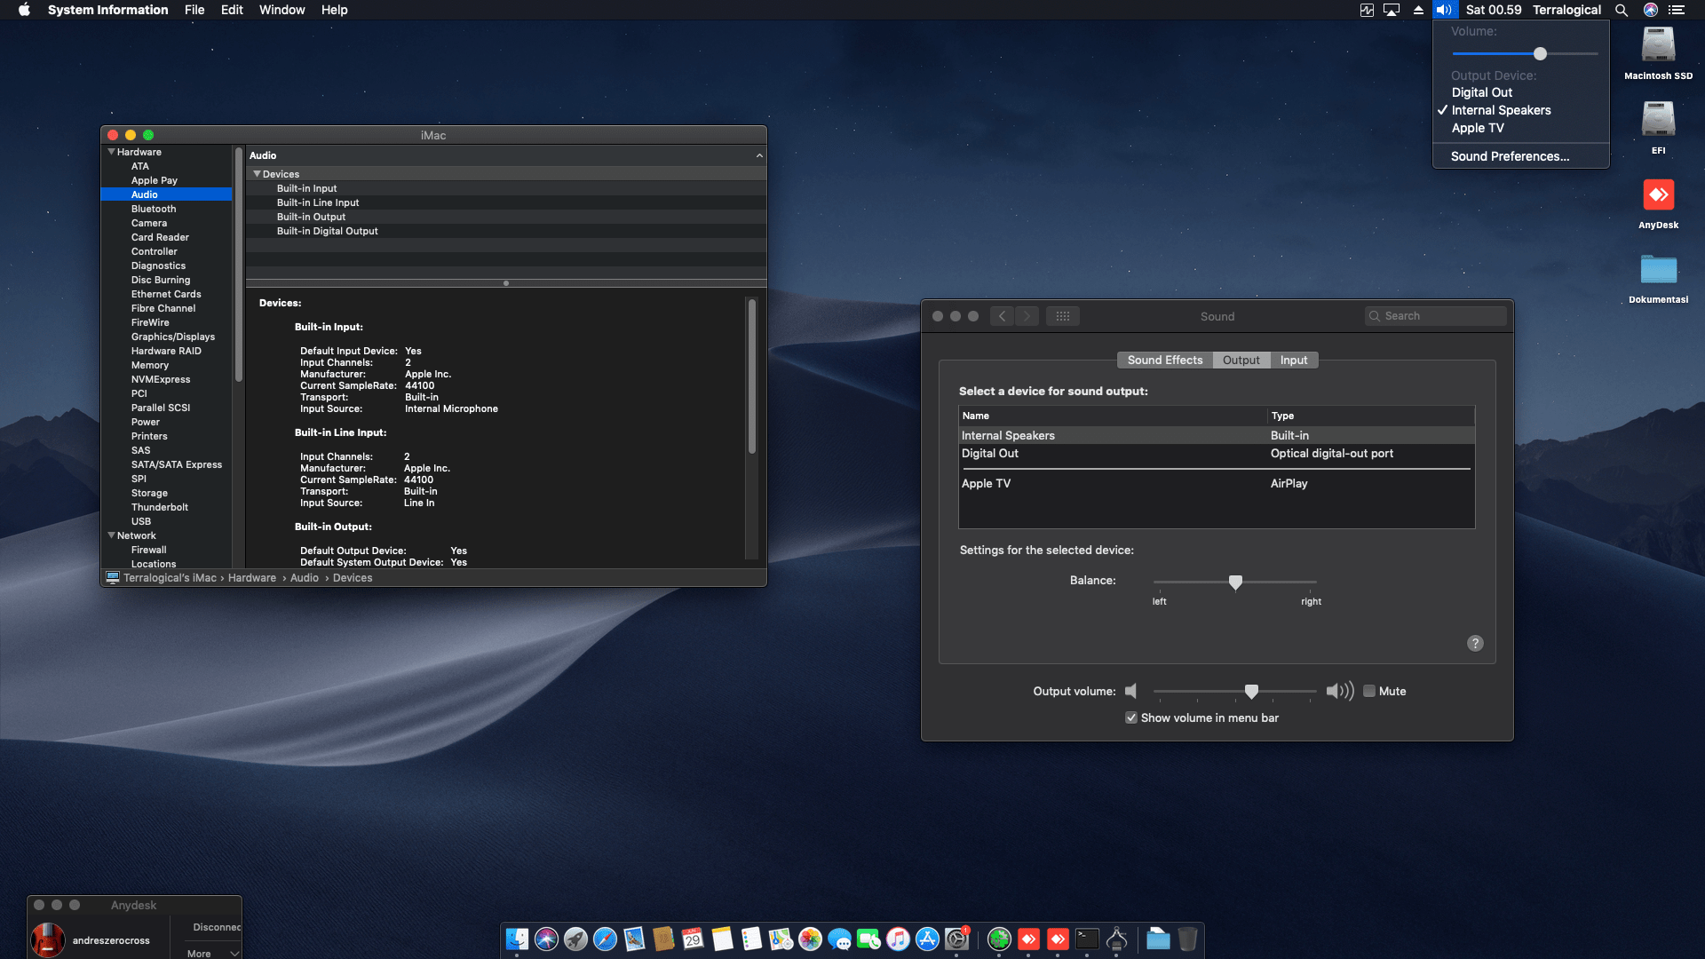The height and width of the screenshot is (959, 1705).
Task: Open Spotlight search in the menu bar
Action: point(1621,10)
